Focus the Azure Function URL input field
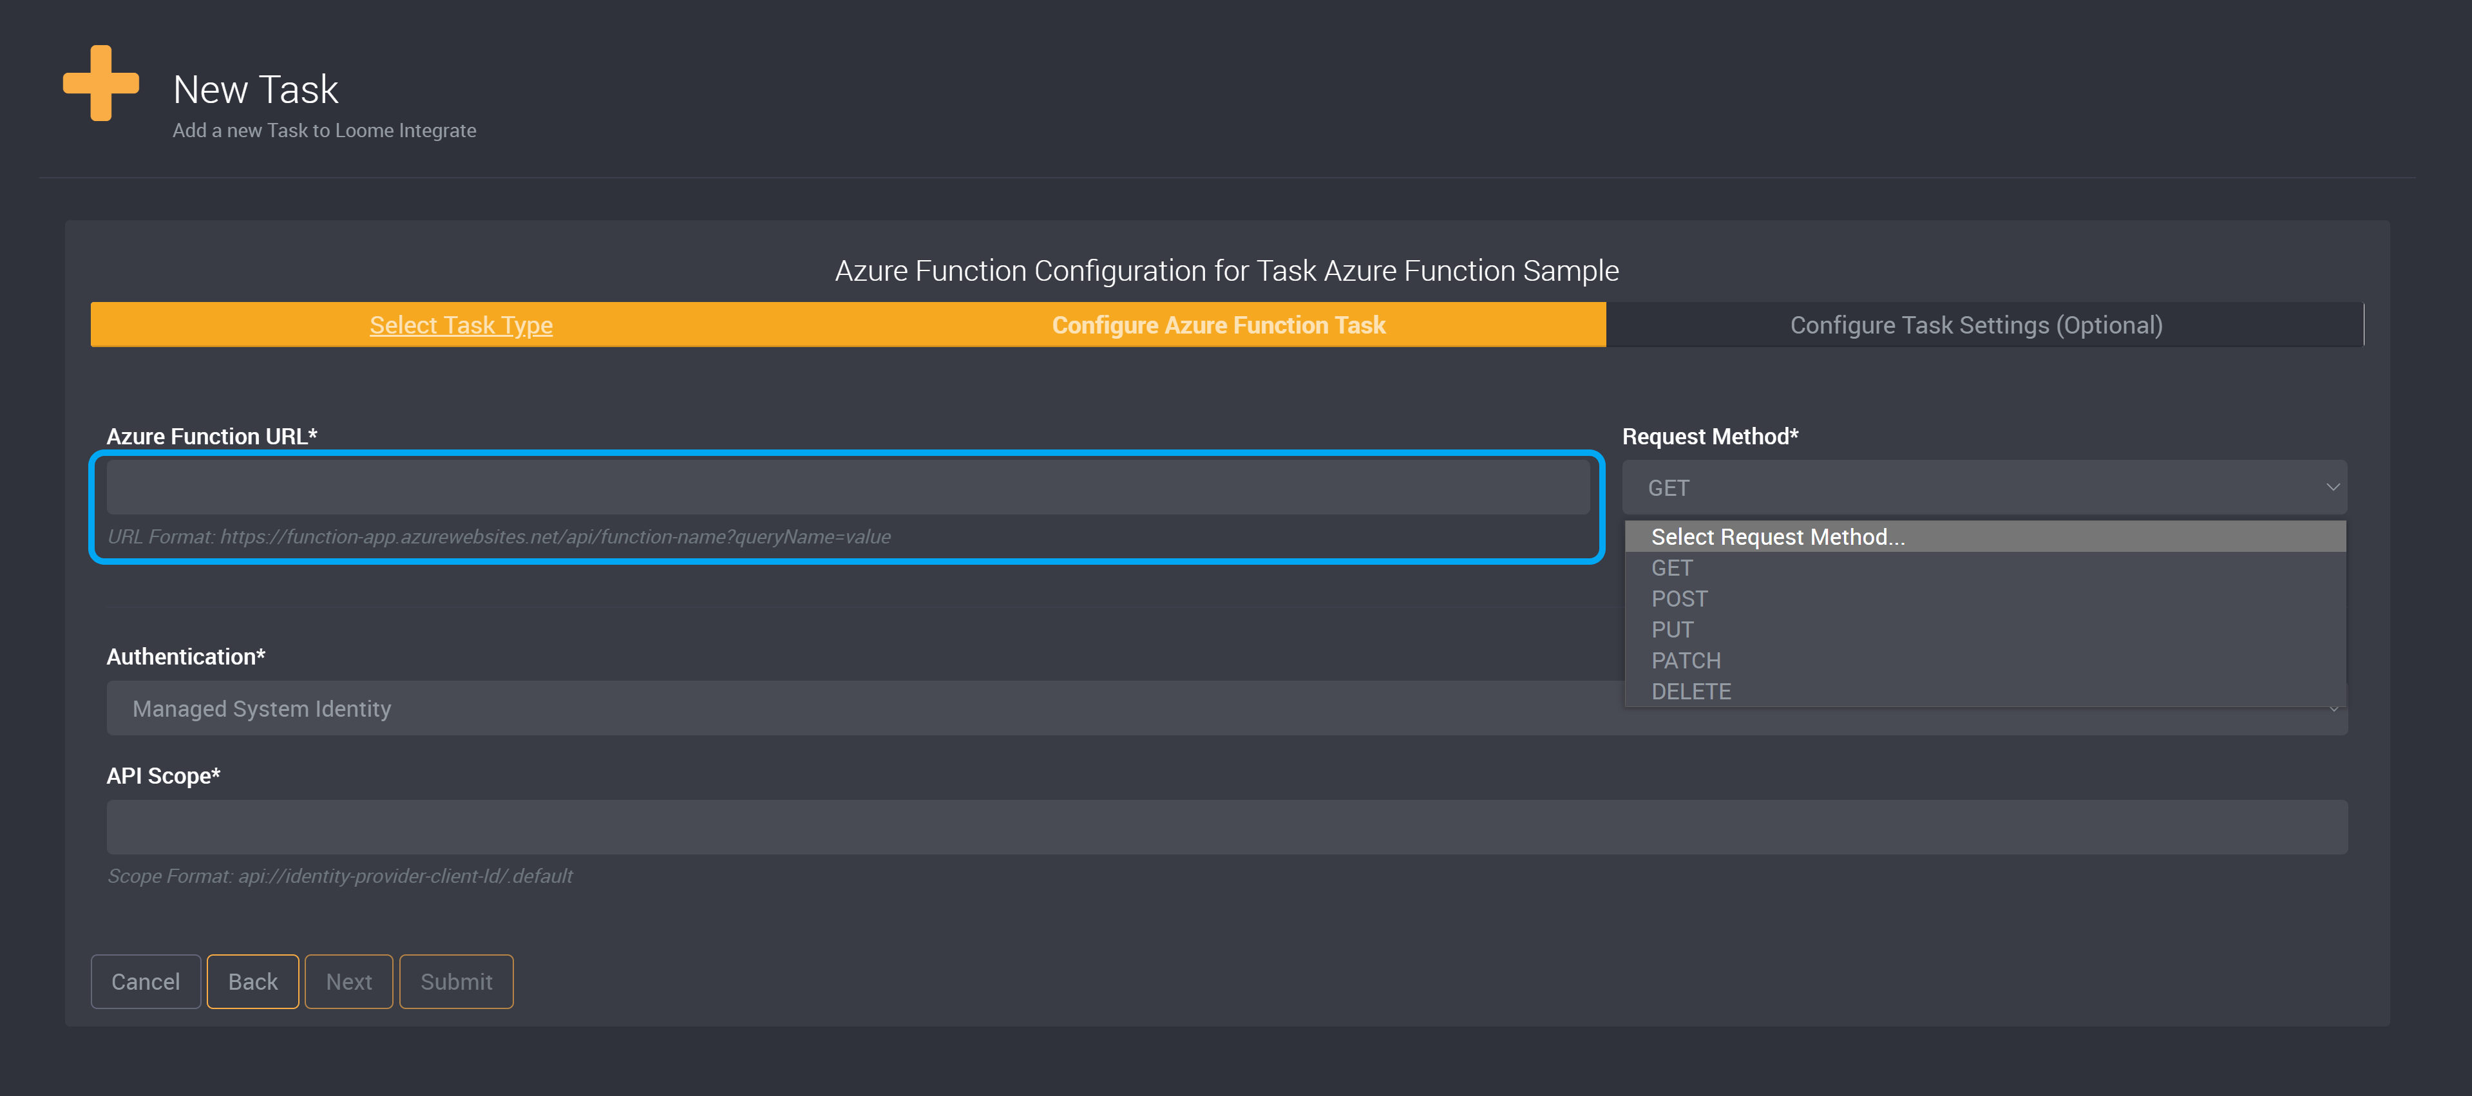The width and height of the screenshot is (2472, 1096). 848,487
